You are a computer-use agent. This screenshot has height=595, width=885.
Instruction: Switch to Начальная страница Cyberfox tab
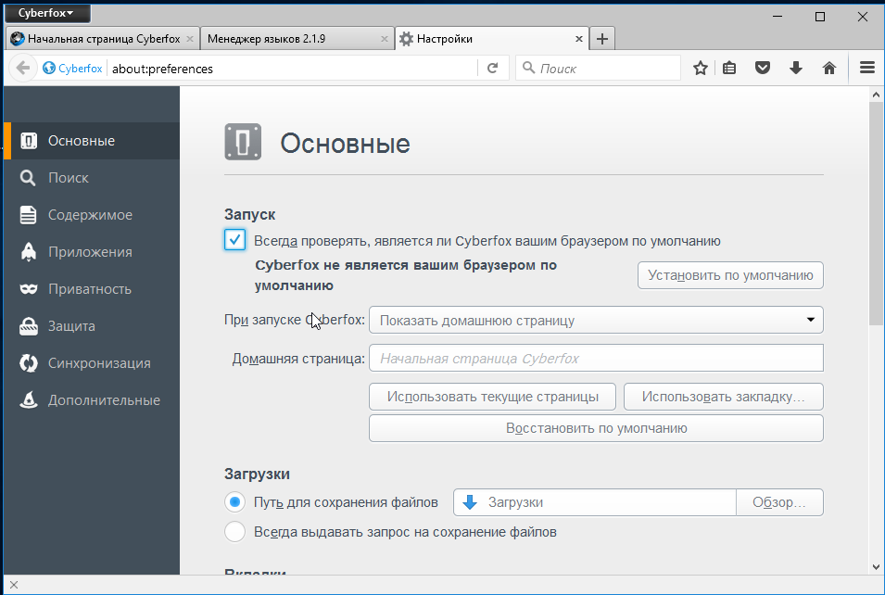pos(103,39)
